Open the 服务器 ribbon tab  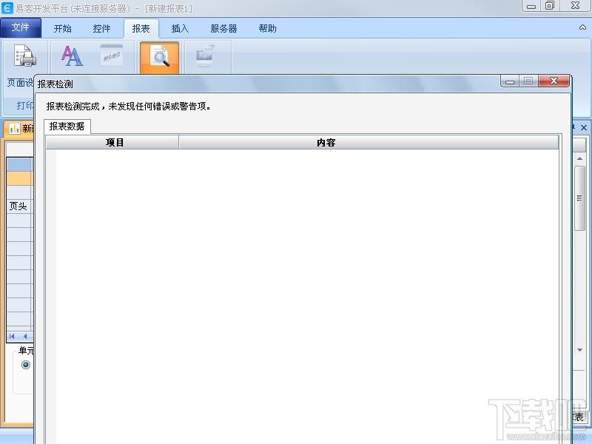click(223, 29)
